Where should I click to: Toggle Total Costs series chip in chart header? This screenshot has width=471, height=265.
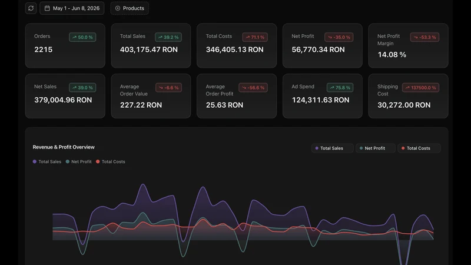[x=419, y=148]
